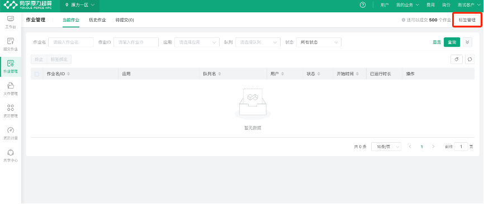The height and width of the screenshot is (204, 484).
Task: Switch to the 历史作业 tab
Action: 98,20
